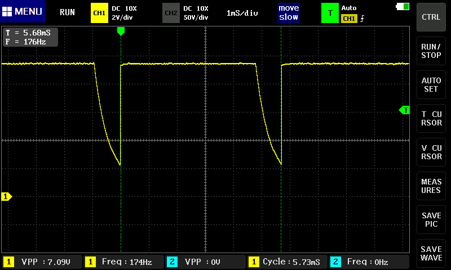451x270 pixels.
Task: Tap the AUTO SET button
Action: tap(431, 84)
